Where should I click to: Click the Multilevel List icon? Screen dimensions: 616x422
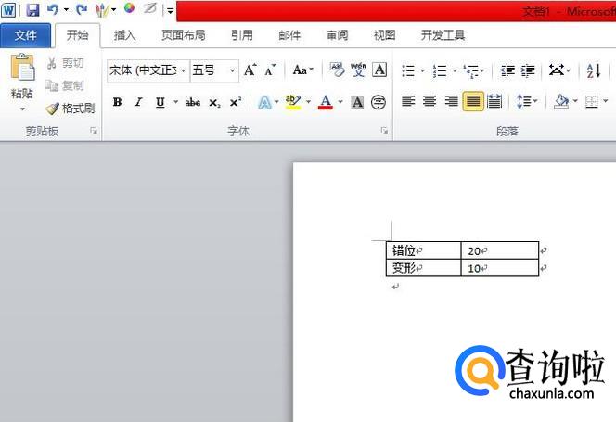tap(471, 71)
